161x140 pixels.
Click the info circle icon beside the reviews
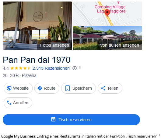(75, 68)
